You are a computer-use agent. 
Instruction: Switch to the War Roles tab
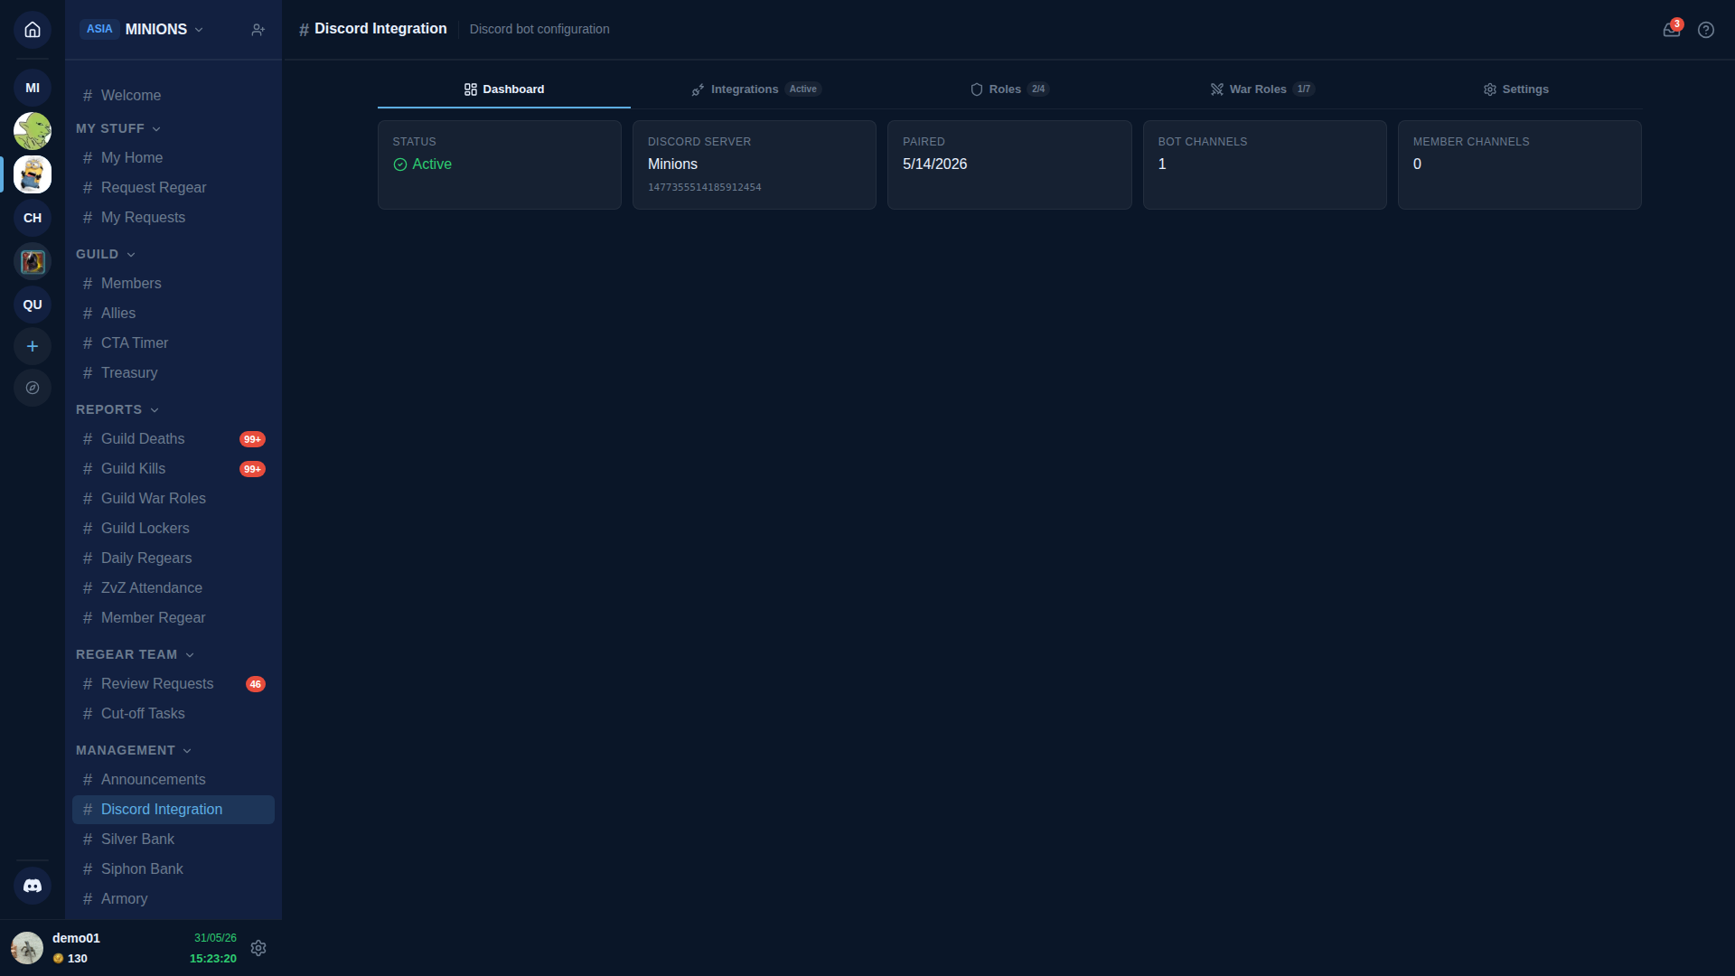(x=1263, y=89)
